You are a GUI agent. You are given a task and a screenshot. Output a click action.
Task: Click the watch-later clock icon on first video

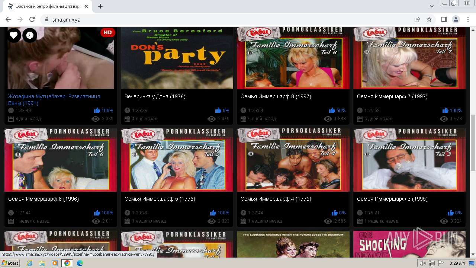coord(30,35)
